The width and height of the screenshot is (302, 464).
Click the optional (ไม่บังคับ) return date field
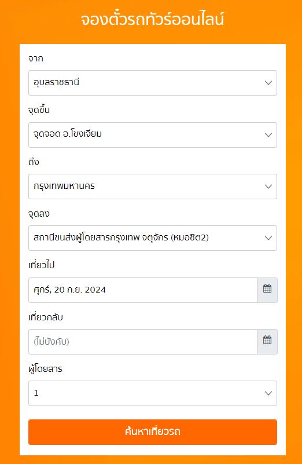[x=143, y=342]
